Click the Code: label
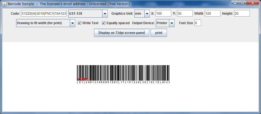 tap(15, 14)
